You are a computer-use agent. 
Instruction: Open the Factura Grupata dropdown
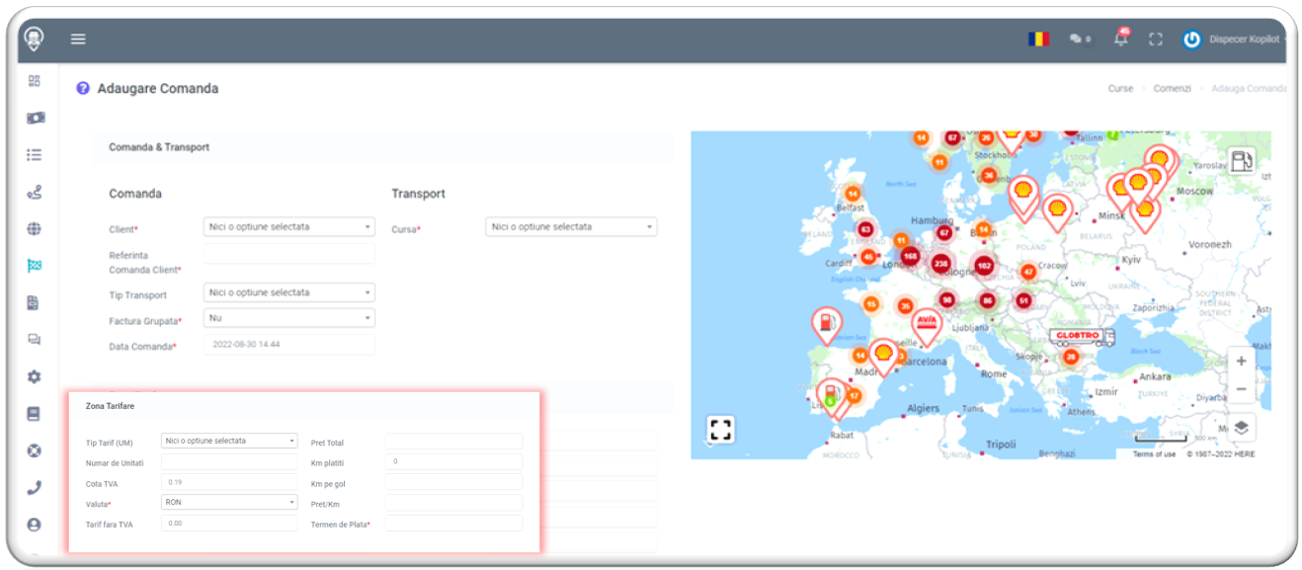288,318
